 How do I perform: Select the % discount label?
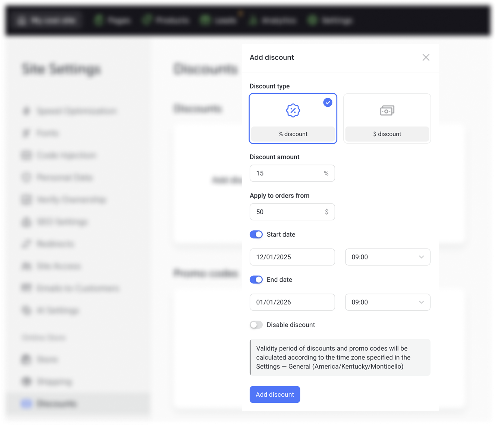(293, 134)
